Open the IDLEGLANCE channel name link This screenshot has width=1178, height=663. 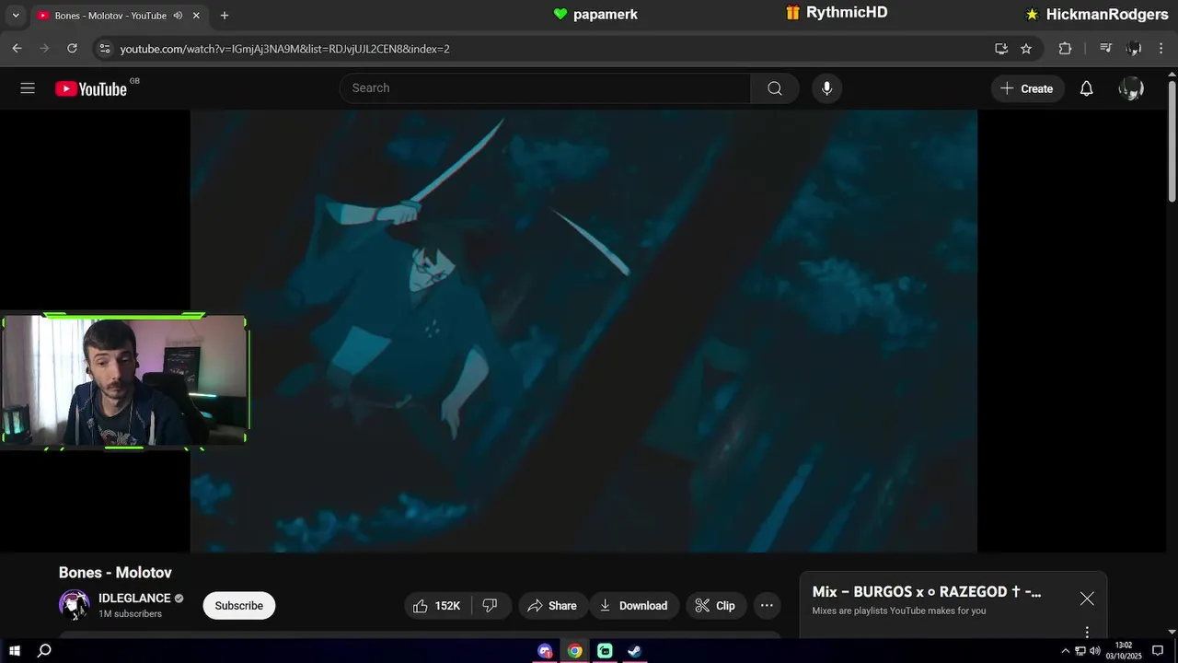(x=134, y=599)
